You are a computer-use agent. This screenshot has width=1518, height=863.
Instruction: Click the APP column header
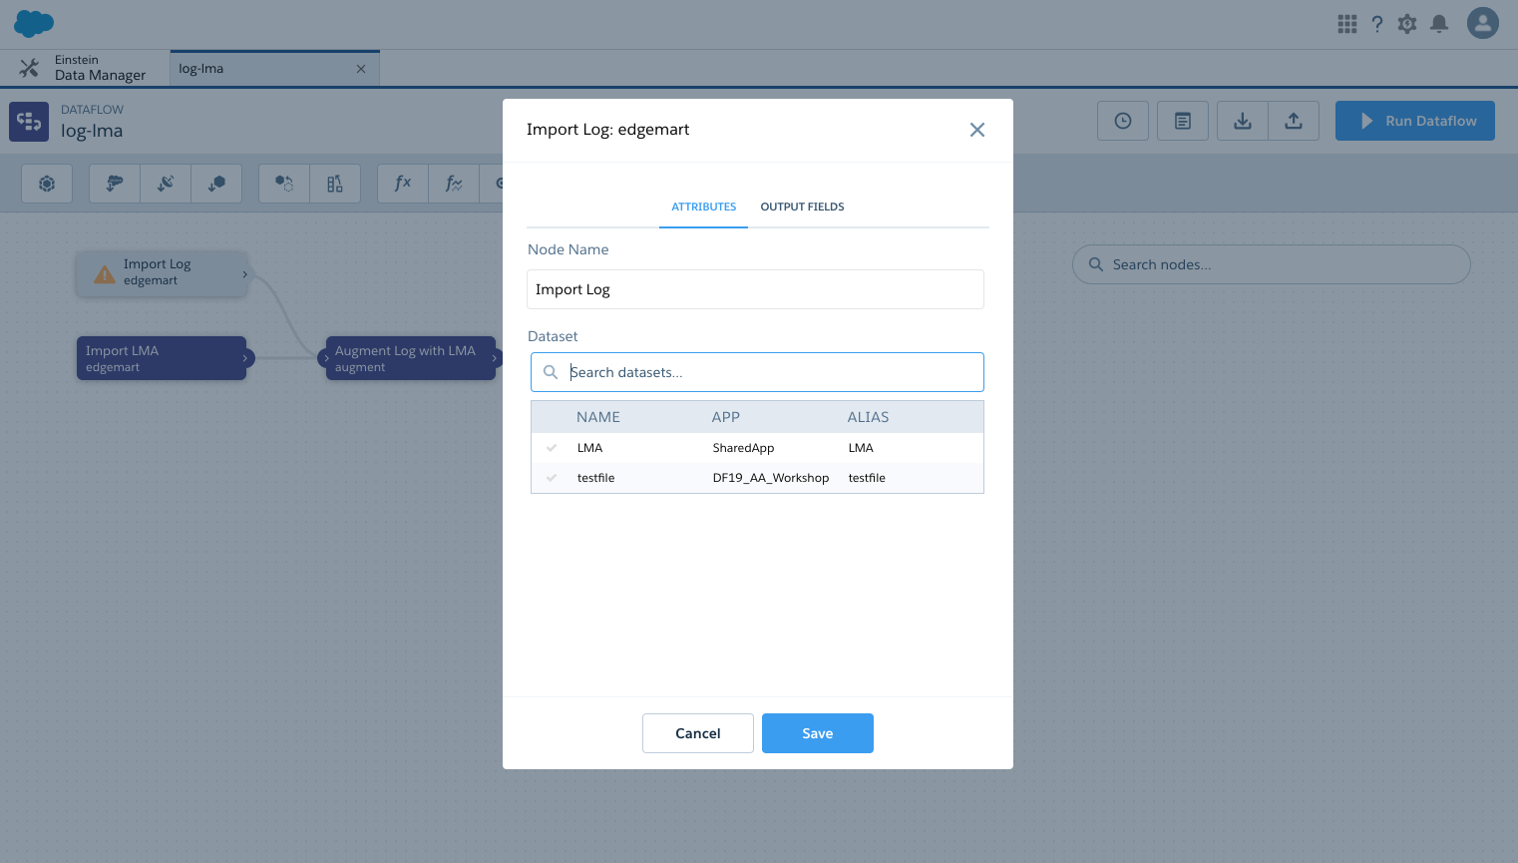pyautogui.click(x=726, y=417)
